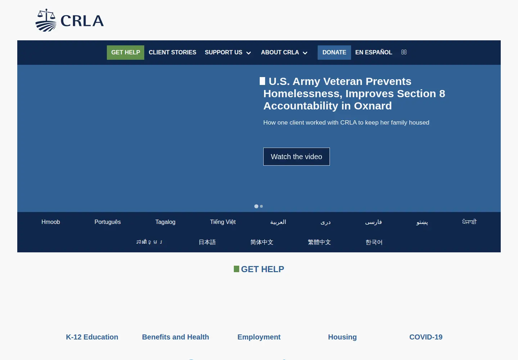Open the SUPPORT US menu label
This screenshot has height=360, width=518.
223,53
